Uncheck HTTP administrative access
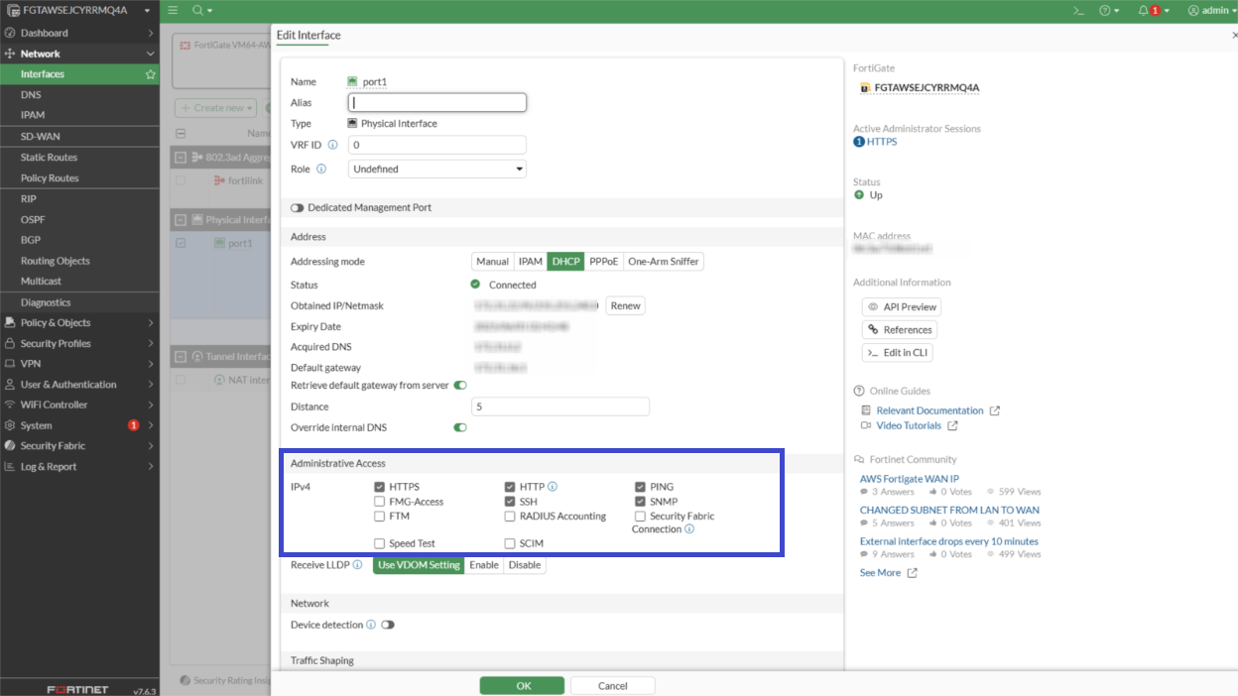 click(x=510, y=487)
